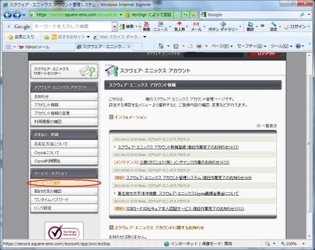Open the 100% zoom level dropdown
This screenshot has height=250, width=315.
click(303, 243)
